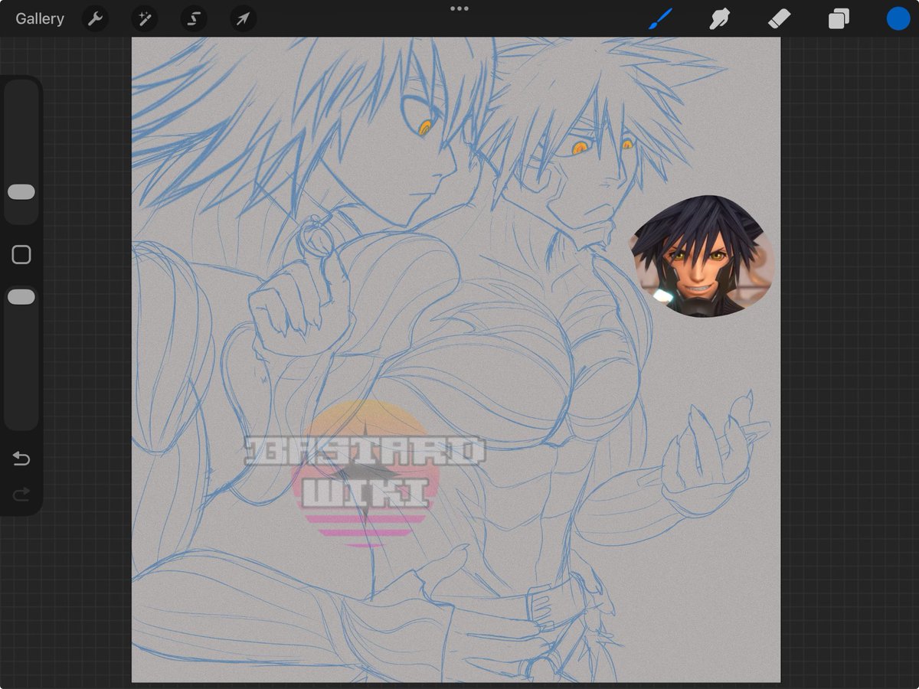The width and height of the screenshot is (919, 689).
Task: Open the Actions wrench menu
Action: [x=95, y=19]
